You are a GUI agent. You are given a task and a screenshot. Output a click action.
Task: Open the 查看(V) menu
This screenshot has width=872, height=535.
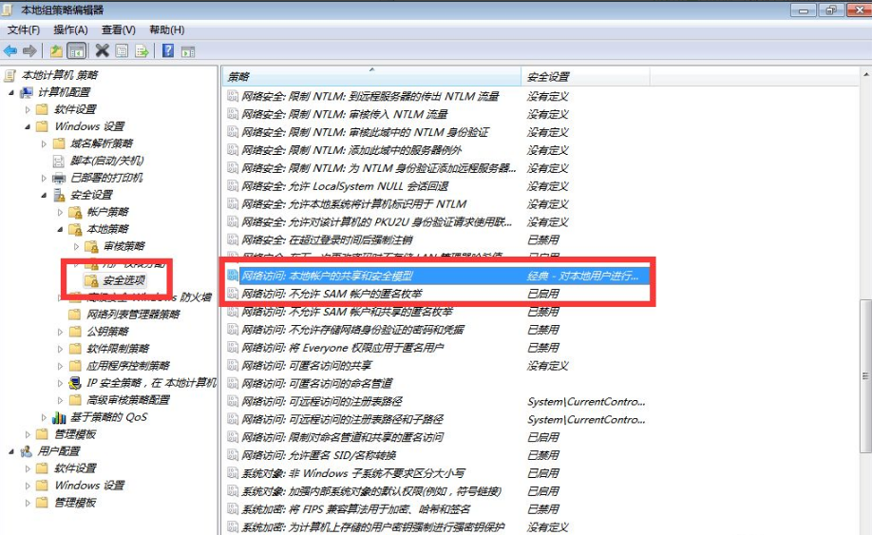coord(119,30)
